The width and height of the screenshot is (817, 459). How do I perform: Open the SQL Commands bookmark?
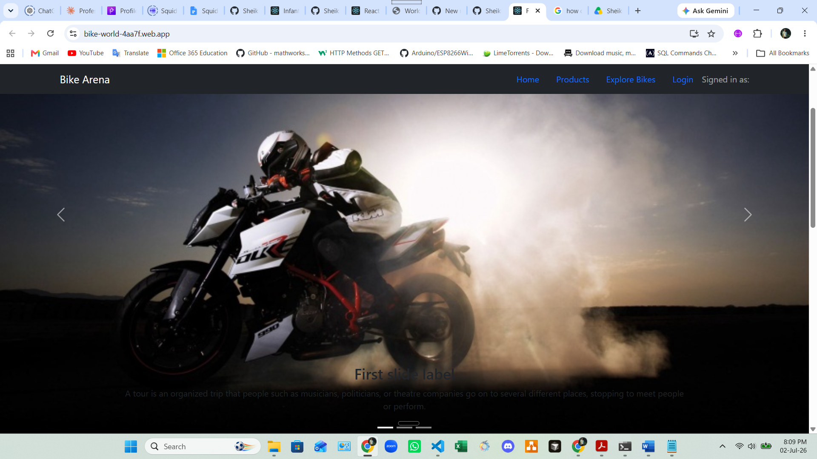tap(681, 53)
